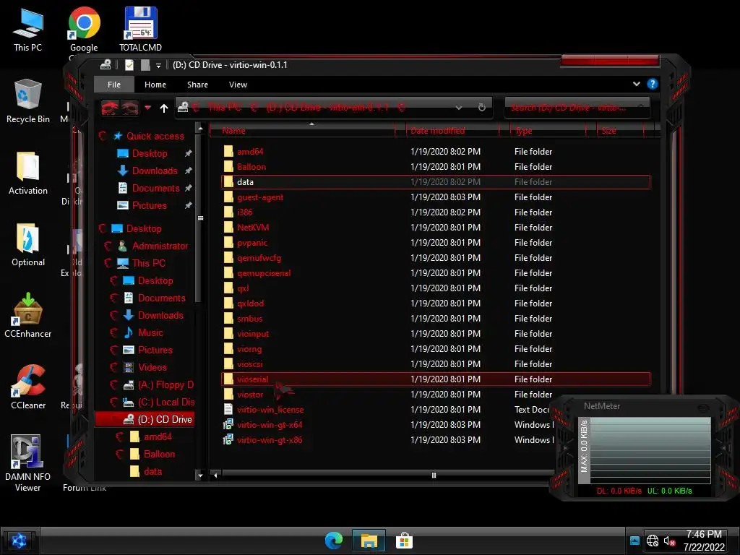
Task: Click the file list horizontal scrollbar thumb
Action: click(434, 475)
